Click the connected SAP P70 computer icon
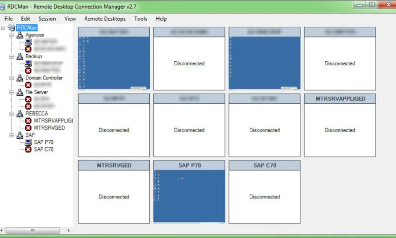This screenshot has width=396, height=238. click(28, 142)
